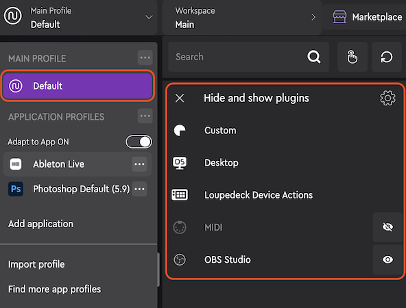The width and height of the screenshot is (406, 308).
Task: Open the plugins panel gear settings
Action: pyautogui.click(x=387, y=98)
